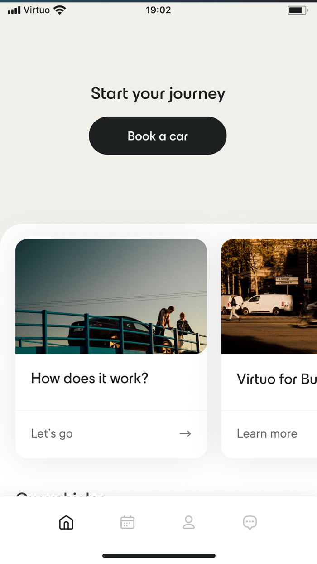Tap the battery indicator
317x564 pixels.
click(x=297, y=9)
